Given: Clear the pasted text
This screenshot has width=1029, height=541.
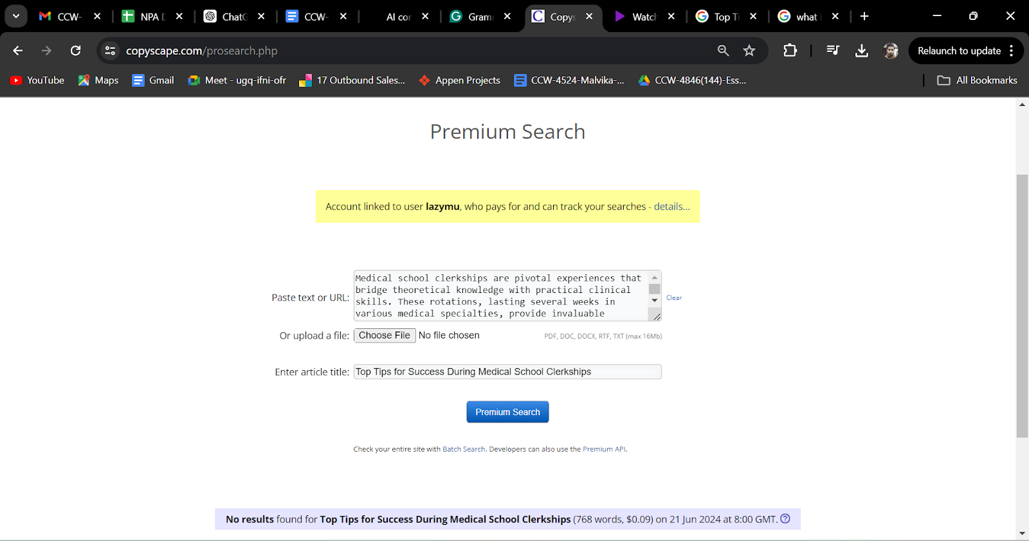Looking at the screenshot, I should click(674, 298).
